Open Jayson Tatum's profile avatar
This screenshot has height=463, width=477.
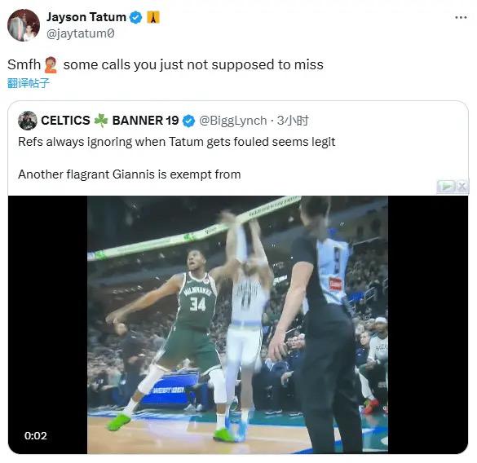point(24,25)
